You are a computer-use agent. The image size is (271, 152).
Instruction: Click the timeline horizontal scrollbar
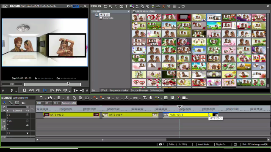(x=102, y=140)
